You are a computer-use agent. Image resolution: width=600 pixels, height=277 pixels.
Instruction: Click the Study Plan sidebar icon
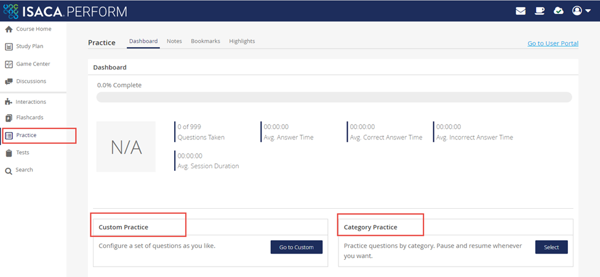click(9, 47)
